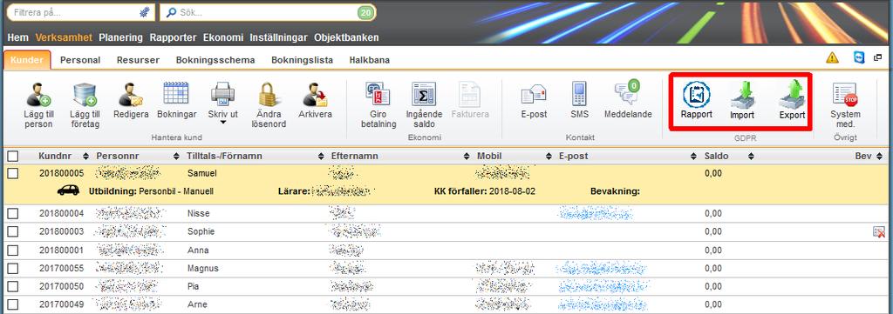
Task: Open Bokningar calendar icon
Action: [176, 93]
